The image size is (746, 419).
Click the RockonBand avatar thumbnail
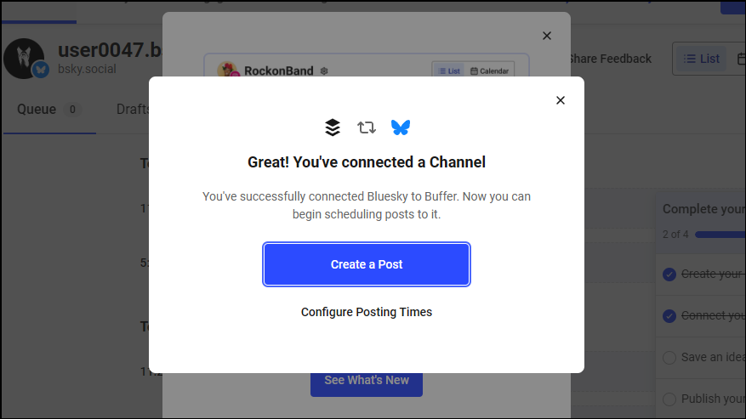tap(227, 70)
